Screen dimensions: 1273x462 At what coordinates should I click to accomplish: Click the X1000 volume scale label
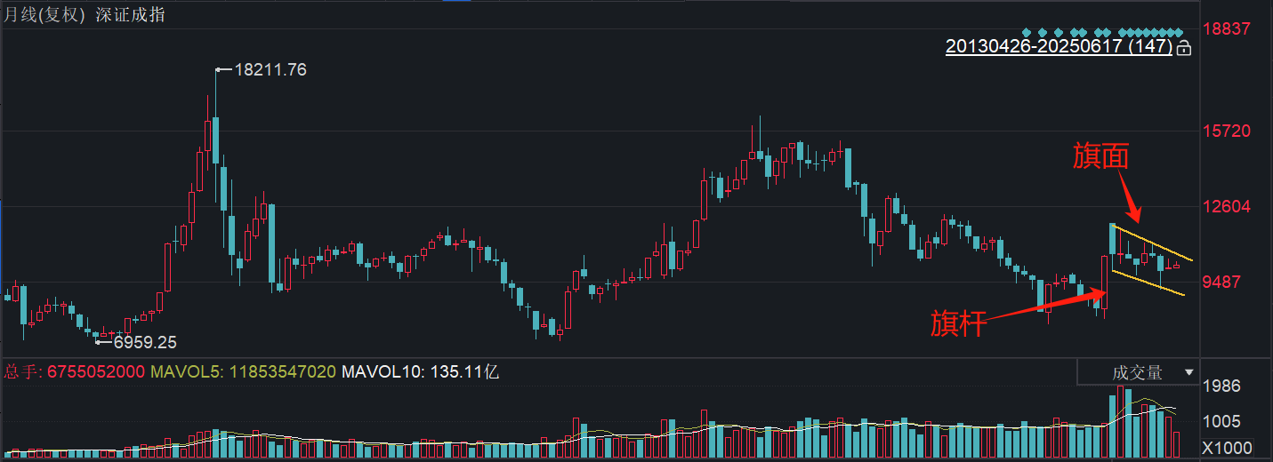click(x=1227, y=448)
